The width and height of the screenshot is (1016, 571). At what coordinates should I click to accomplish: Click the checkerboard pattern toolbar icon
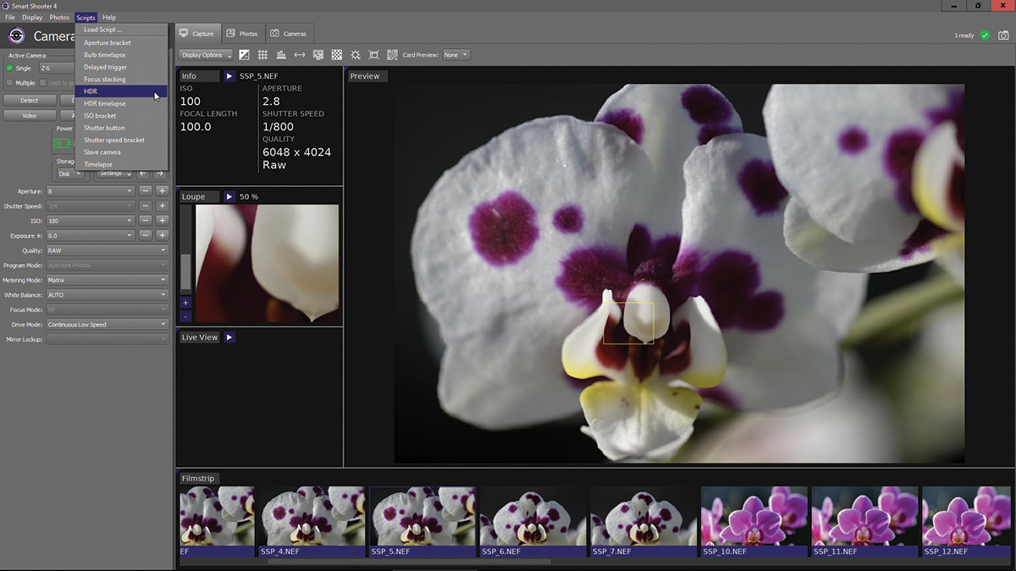tap(337, 55)
